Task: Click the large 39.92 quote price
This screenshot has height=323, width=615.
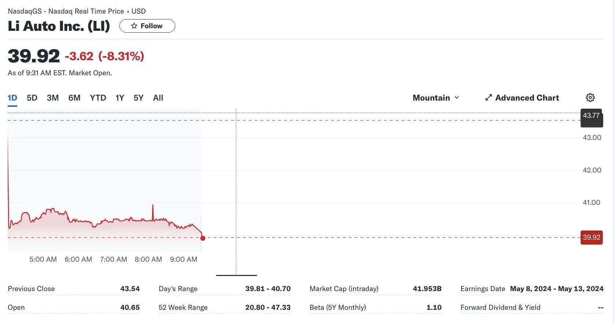Action: (34, 56)
